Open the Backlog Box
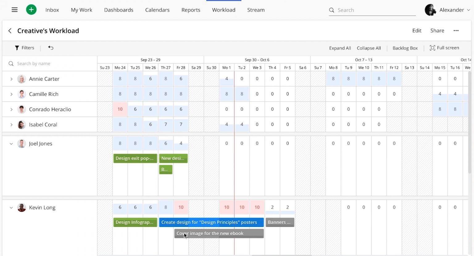This screenshot has width=474, height=256. pyautogui.click(x=405, y=48)
